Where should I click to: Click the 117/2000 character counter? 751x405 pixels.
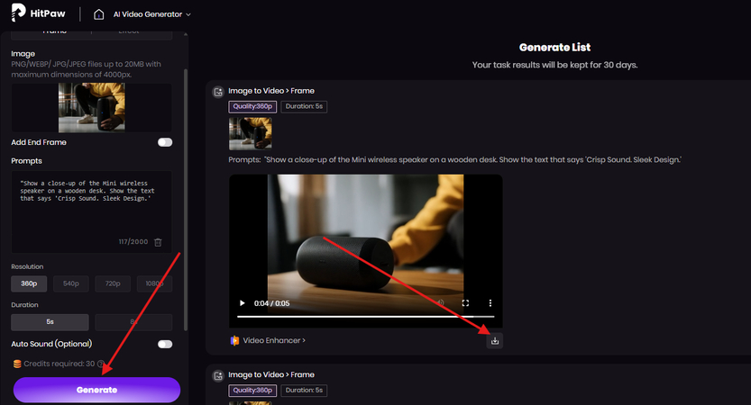tap(133, 242)
